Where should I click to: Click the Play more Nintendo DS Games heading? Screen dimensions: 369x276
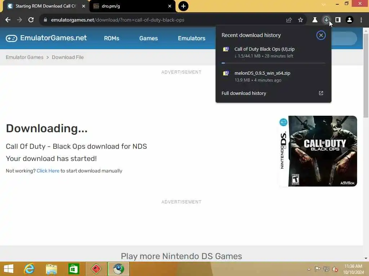tap(182, 256)
